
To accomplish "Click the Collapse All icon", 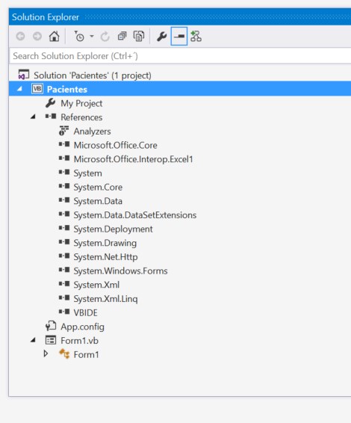I will pyautogui.click(x=122, y=36).
